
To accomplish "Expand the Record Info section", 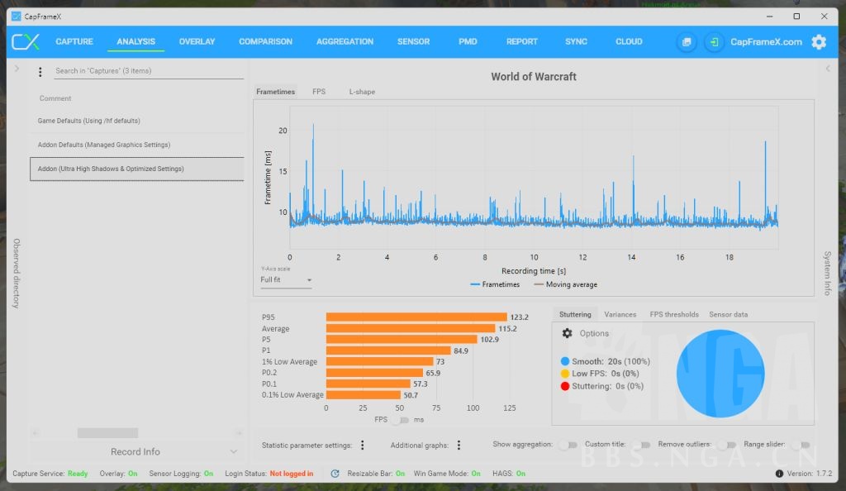I will (x=233, y=452).
